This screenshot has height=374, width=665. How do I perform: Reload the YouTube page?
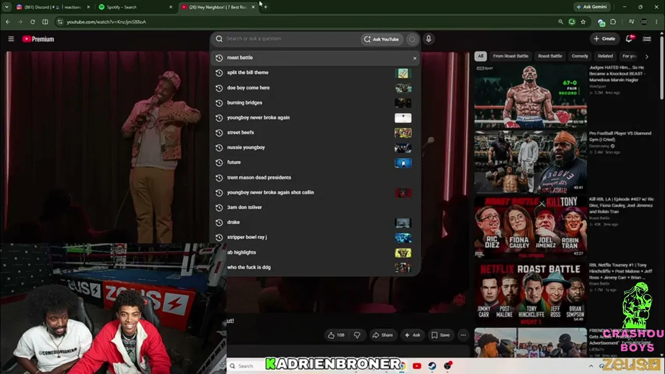33,22
